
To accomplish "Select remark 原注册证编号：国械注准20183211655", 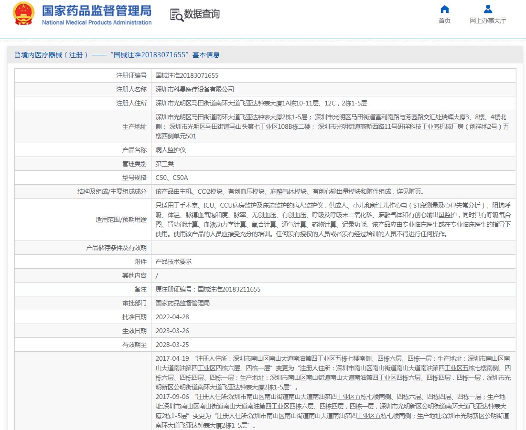I will point(208,289).
